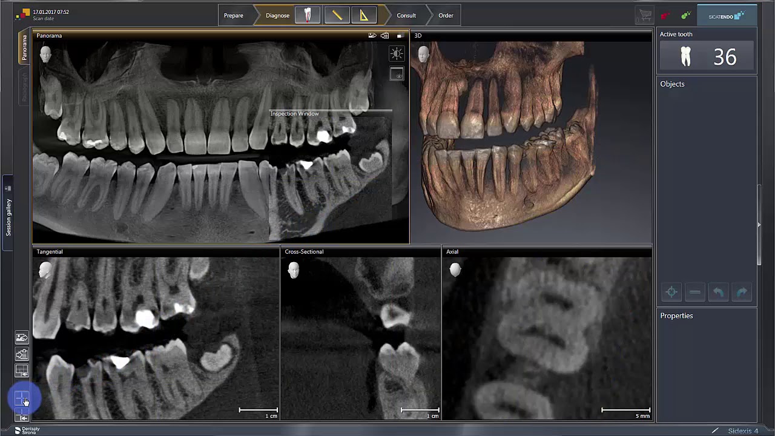775x436 pixels.
Task: Select the yellow angle measurement tool
Action: click(x=364, y=15)
